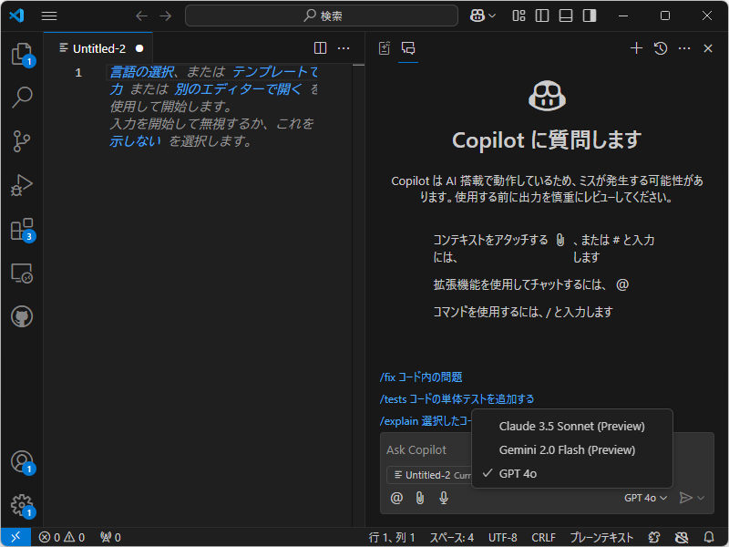729x547 pixels.
Task: Open the Run and Debug view
Action: point(22,186)
